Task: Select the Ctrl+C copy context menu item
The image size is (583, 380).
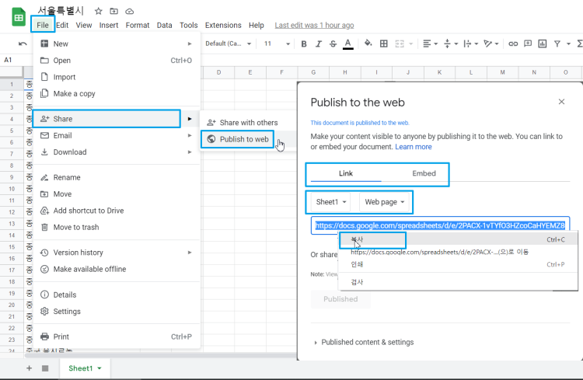Action: (x=458, y=239)
